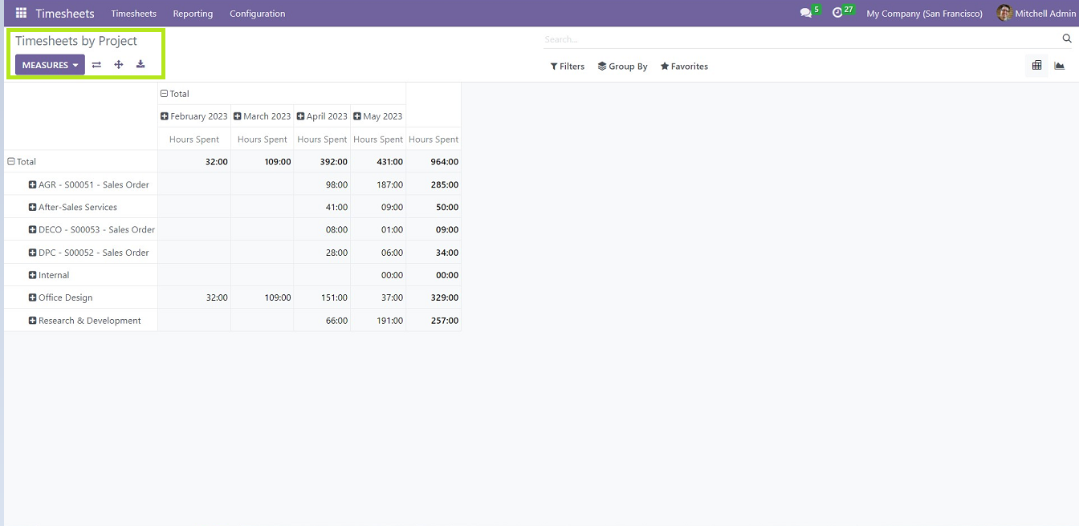The image size is (1079, 526).
Task: Click the 257:00 Research & Development total
Action: [434, 321]
